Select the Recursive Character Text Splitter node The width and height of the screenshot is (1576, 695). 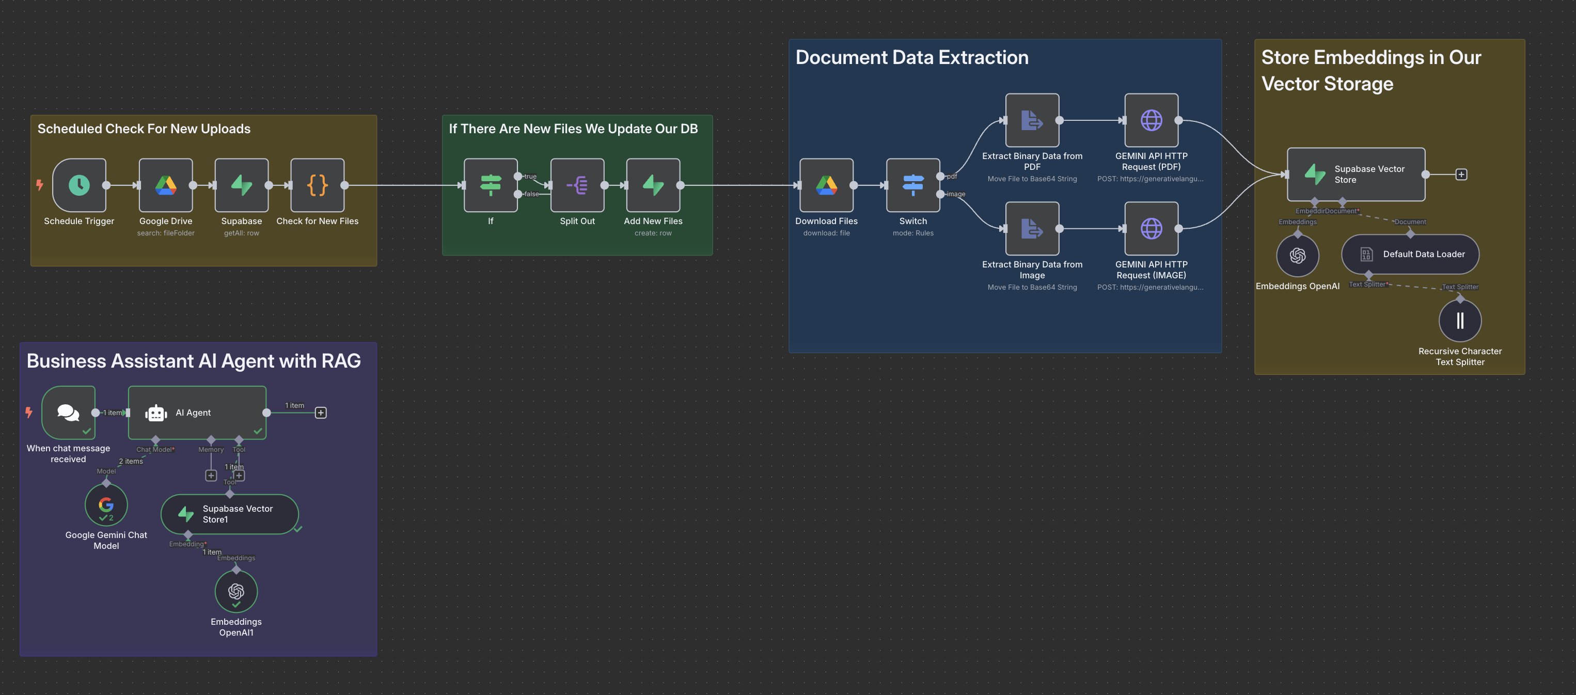pyautogui.click(x=1460, y=321)
